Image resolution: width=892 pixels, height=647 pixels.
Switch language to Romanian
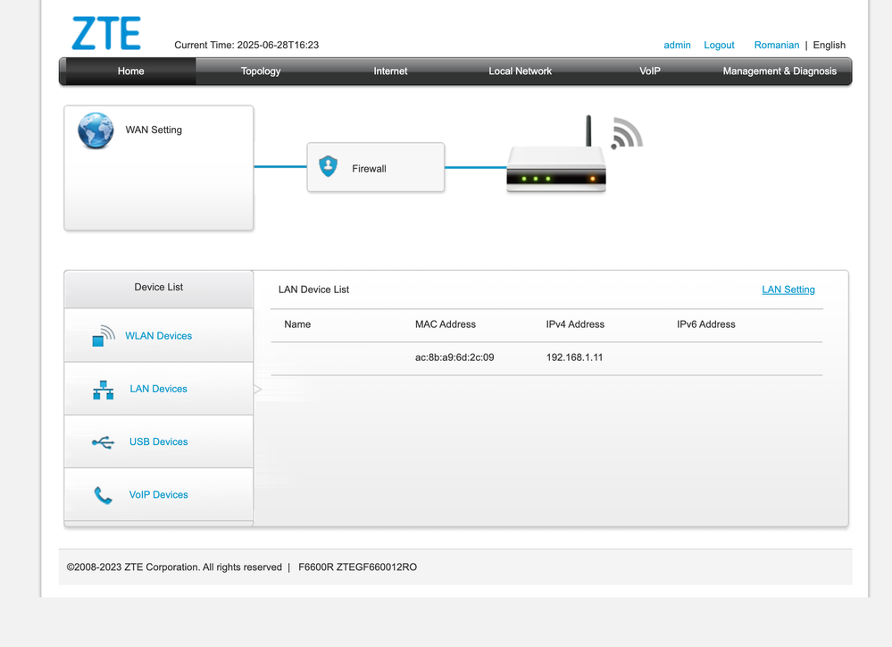[x=776, y=45]
